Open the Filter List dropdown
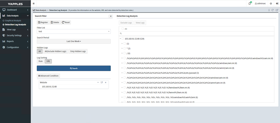Screen dimensions: 280x123 [74, 31]
